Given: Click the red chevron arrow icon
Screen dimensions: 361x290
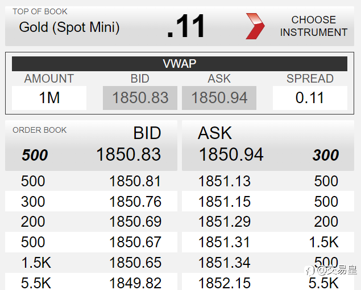Looking at the screenshot, I should pyautogui.click(x=255, y=26).
